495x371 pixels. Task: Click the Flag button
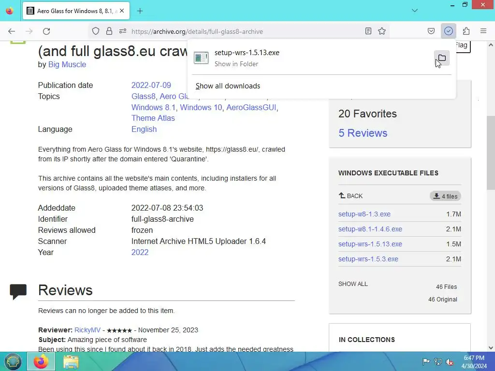463,46
